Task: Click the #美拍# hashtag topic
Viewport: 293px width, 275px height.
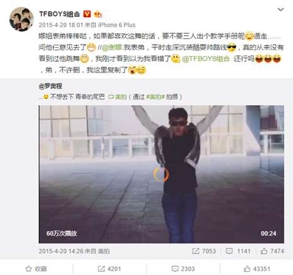Action: pos(155,97)
